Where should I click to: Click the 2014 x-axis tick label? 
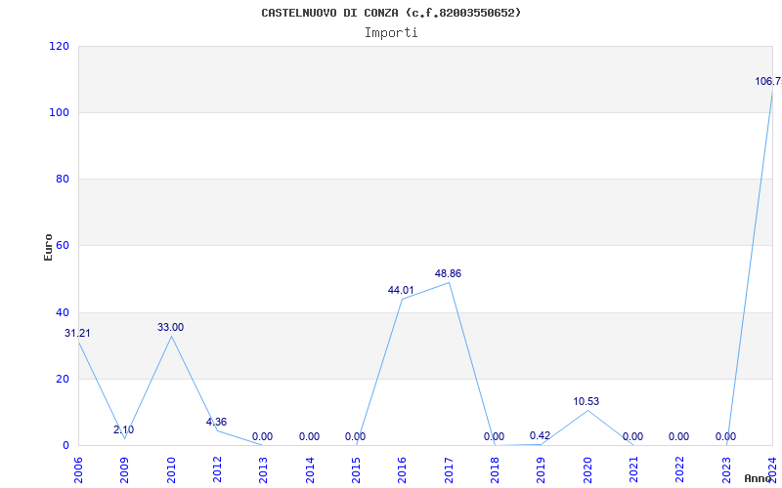pyautogui.click(x=310, y=470)
